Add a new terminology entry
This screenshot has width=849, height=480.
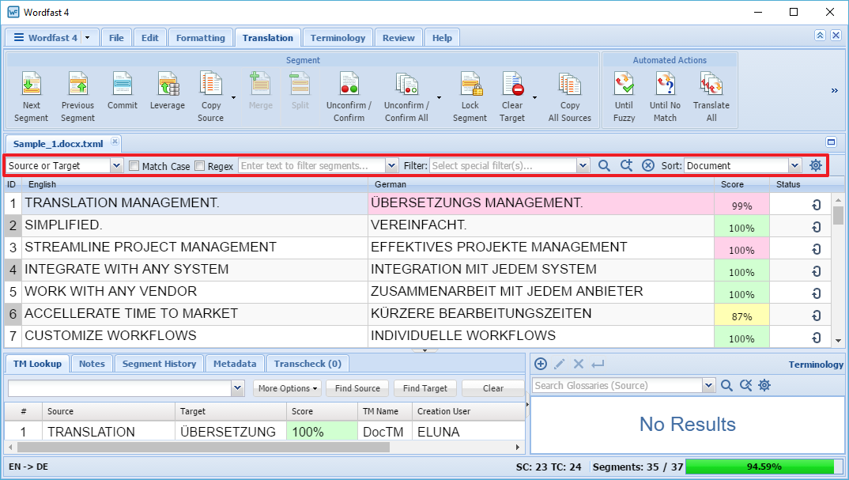click(541, 364)
